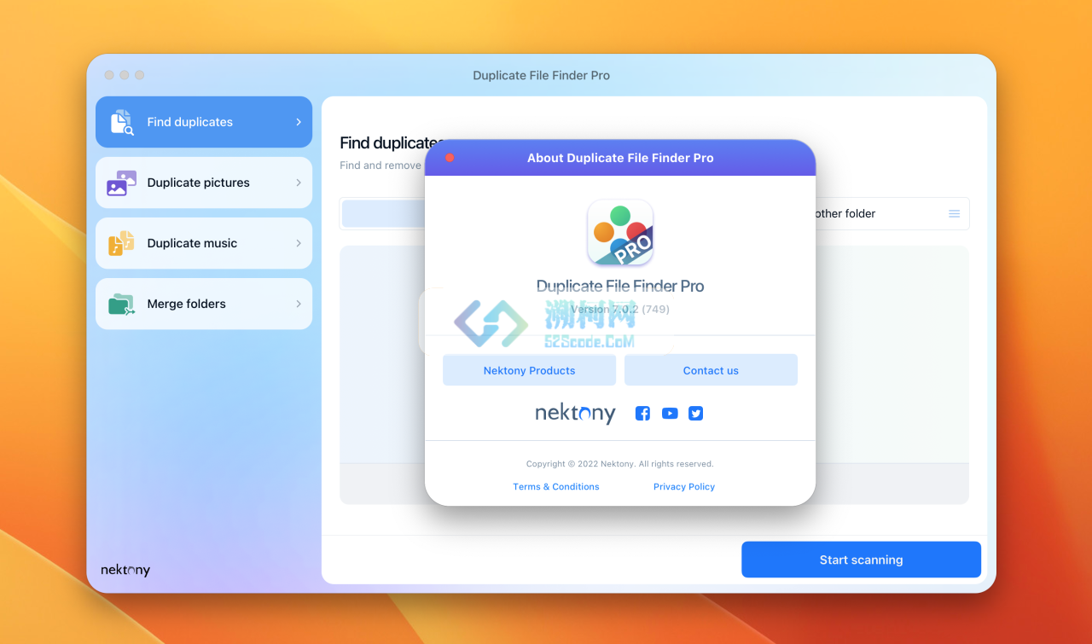The image size is (1092, 644).
Task: Expand the chevron next to Duplicate pictures
Action: pyautogui.click(x=299, y=183)
